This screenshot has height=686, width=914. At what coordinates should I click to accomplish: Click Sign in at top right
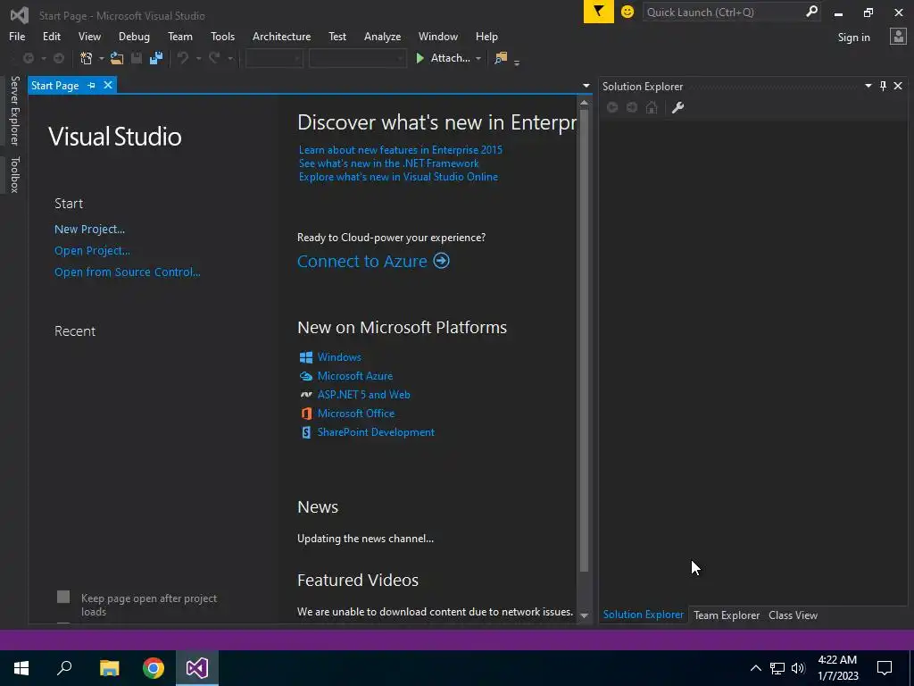pos(854,38)
